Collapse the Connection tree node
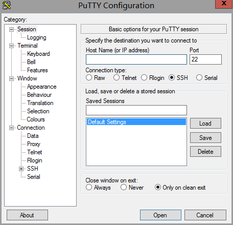The width and height of the screenshot is (233, 225). click(x=11, y=128)
